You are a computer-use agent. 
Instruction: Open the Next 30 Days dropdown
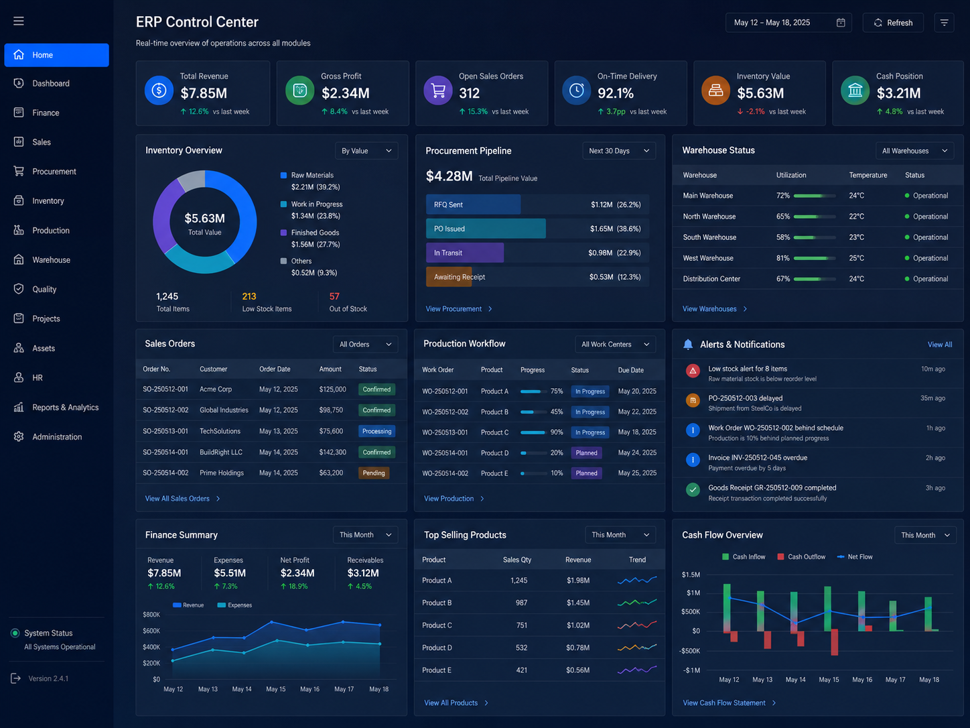(619, 151)
